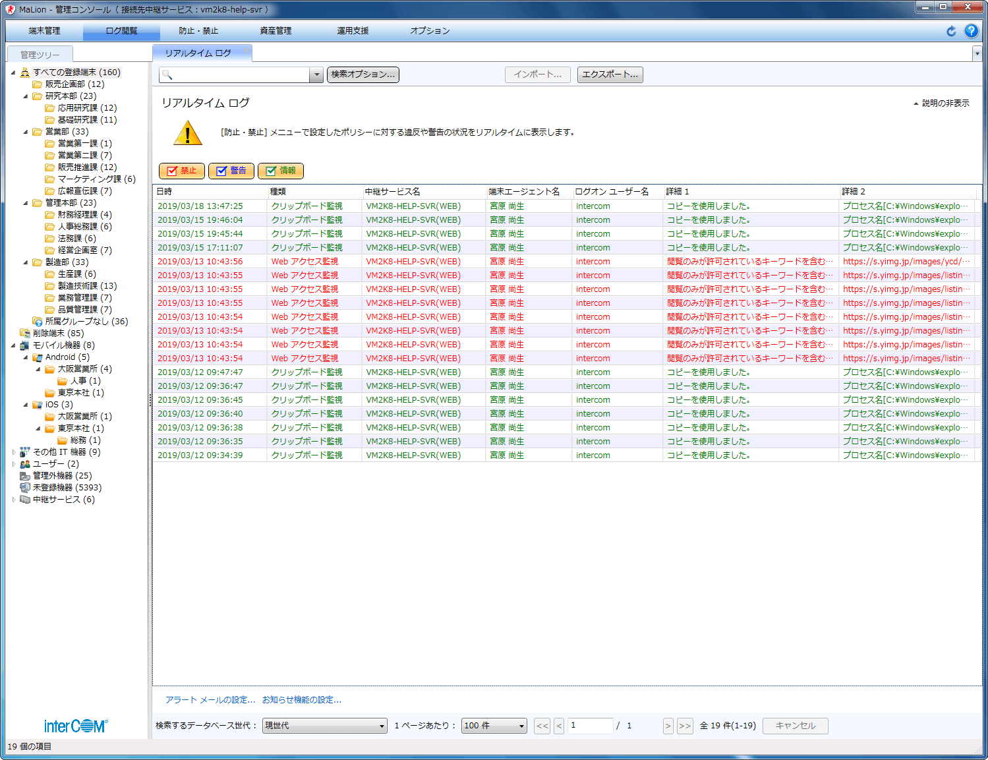
Task: Select the mobile devices (モバイル機器) icon
Action: [25, 345]
